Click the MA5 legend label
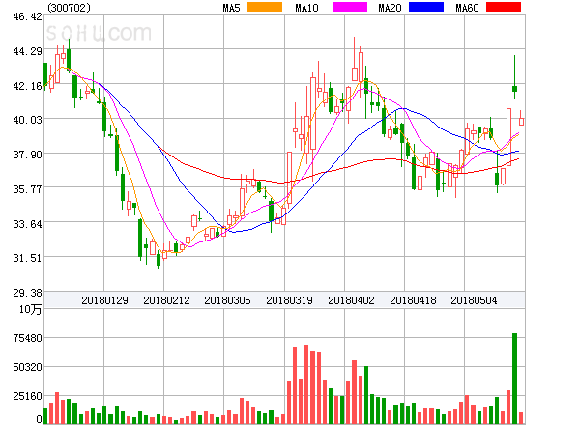 231,8
